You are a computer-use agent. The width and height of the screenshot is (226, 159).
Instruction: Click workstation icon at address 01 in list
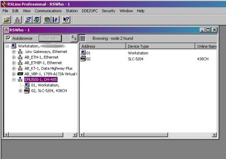[x=83, y=53]
